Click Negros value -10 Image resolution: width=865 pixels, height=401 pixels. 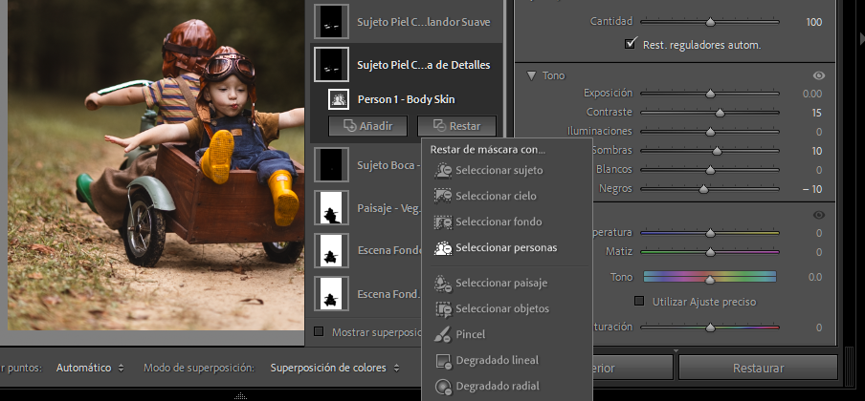pyautogui.click(x=812, y=189)
